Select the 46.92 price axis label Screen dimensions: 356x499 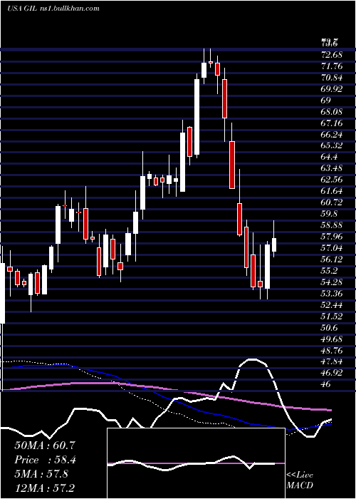point(332,372)
